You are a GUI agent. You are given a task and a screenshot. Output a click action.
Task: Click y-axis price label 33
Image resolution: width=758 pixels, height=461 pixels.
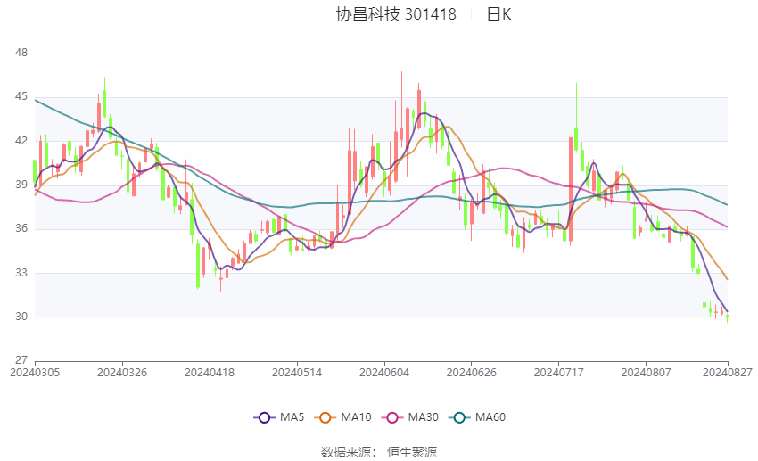(x=21, y=273)
